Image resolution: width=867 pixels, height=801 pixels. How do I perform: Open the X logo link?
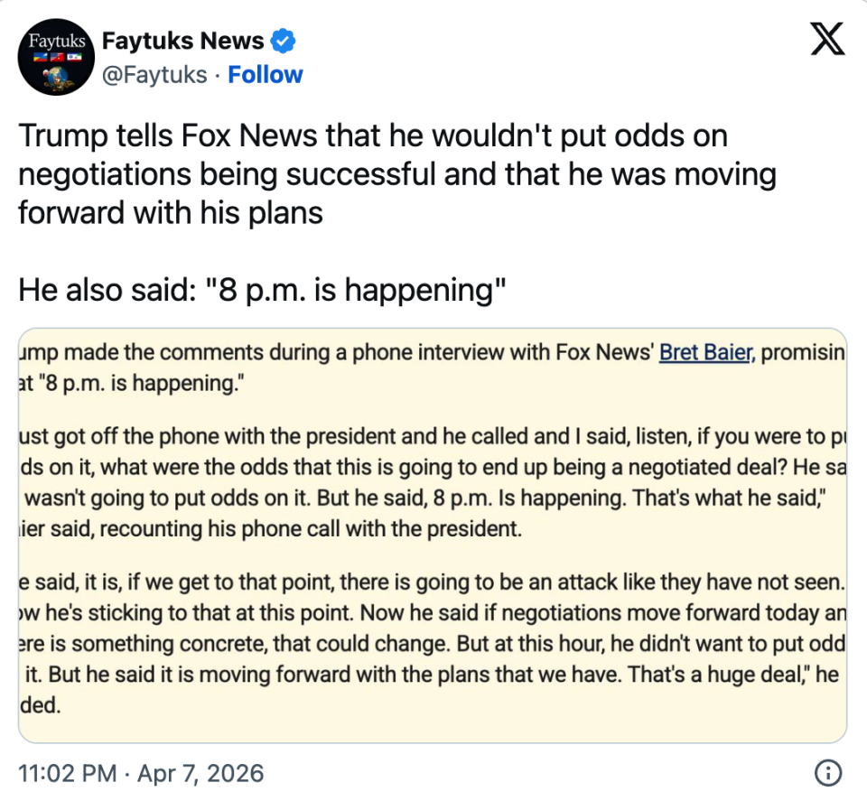826,42
